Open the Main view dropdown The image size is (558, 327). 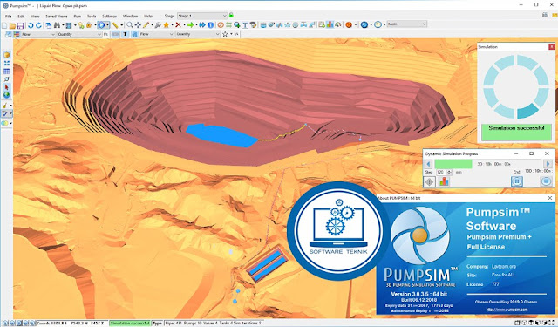pyautogui.click(x=406, y=24)
